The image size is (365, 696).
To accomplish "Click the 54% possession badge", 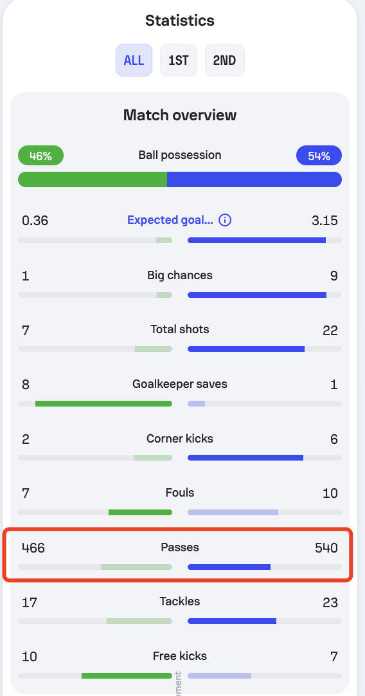I will [x=319, y=156].
